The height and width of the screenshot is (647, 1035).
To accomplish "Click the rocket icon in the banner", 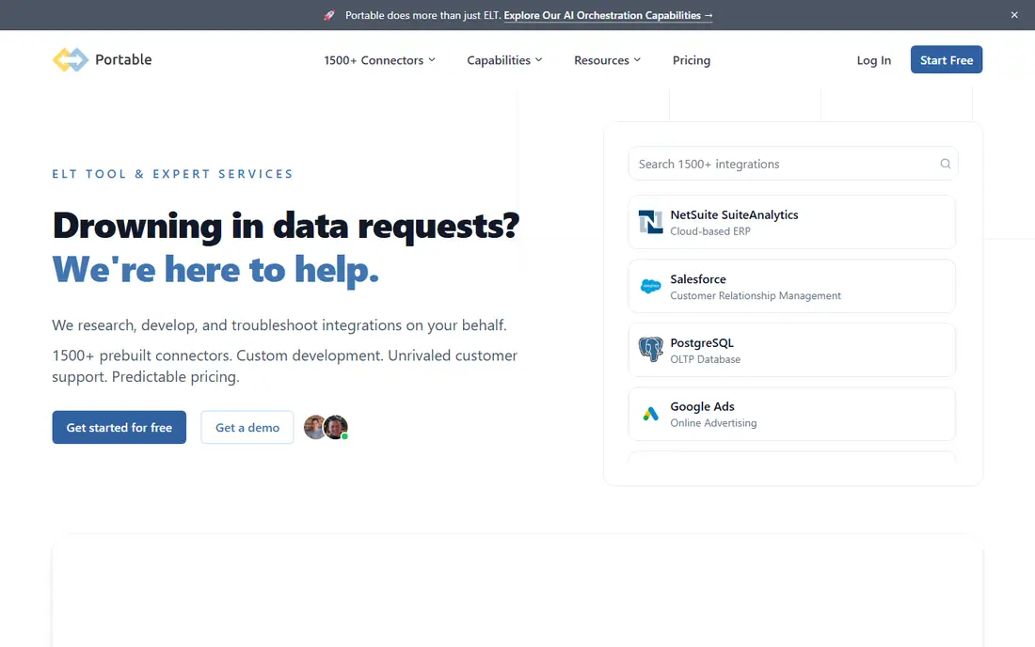I will (x=329, y=15).
